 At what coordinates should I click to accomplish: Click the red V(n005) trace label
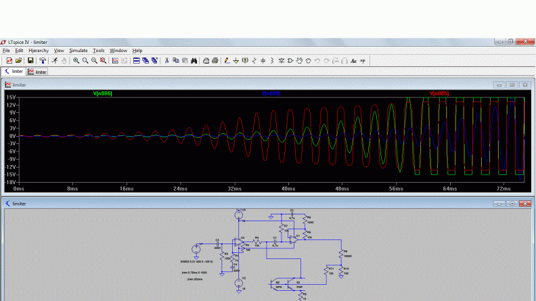coord(439,93)
